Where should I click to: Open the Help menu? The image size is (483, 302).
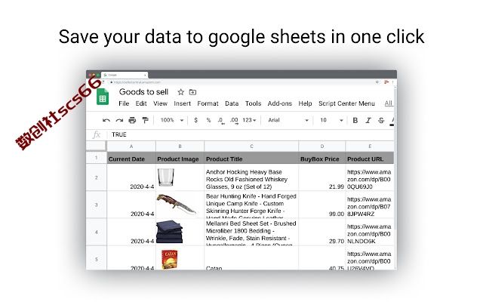coord(305,103)
